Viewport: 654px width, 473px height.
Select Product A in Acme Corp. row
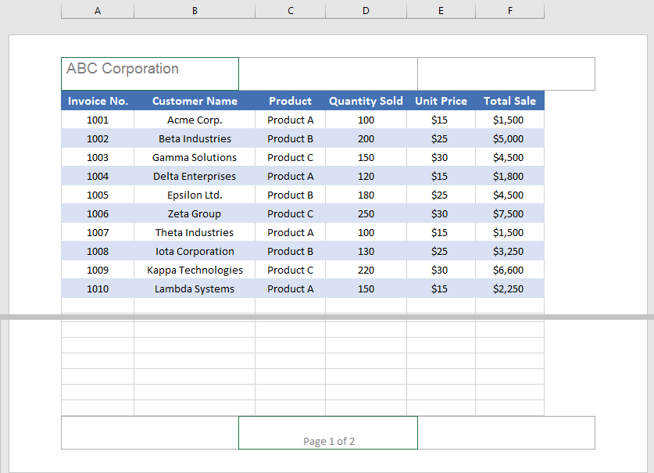click(x=291, y=120)
